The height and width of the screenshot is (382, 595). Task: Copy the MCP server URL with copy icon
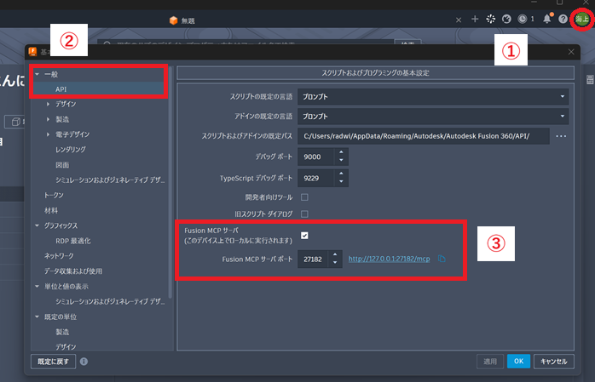click(x=442, y=259)
